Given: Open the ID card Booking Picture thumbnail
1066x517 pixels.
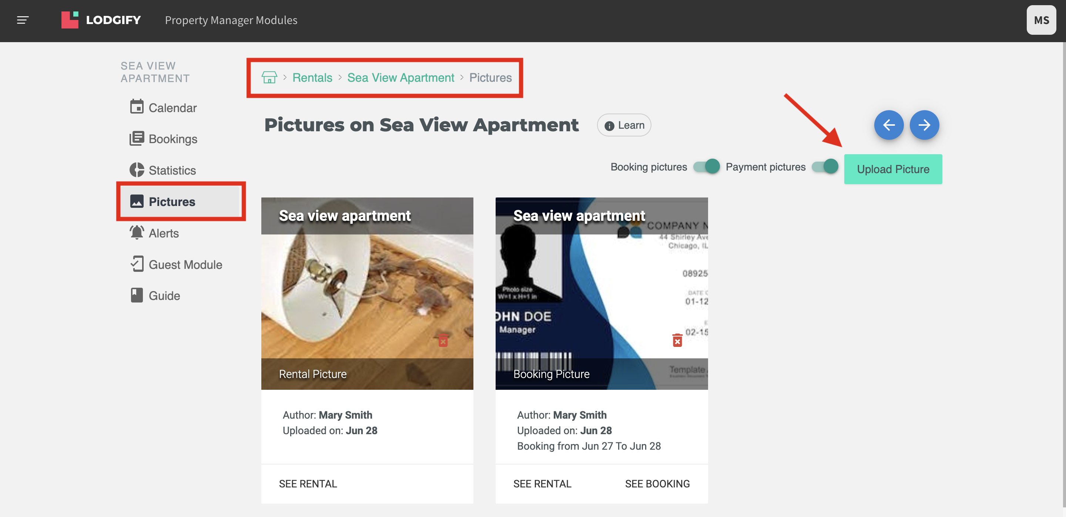Looking at the screenshot, I should [x=601, y=293].
